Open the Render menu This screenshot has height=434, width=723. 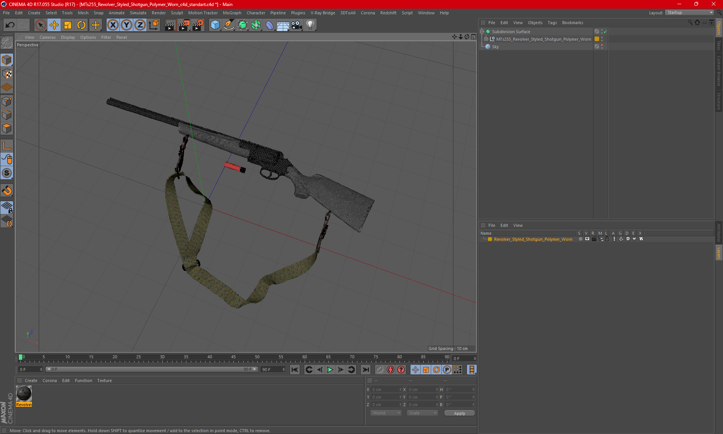(159, 13)
